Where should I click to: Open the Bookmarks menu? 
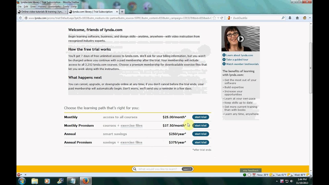click(54, 6)
